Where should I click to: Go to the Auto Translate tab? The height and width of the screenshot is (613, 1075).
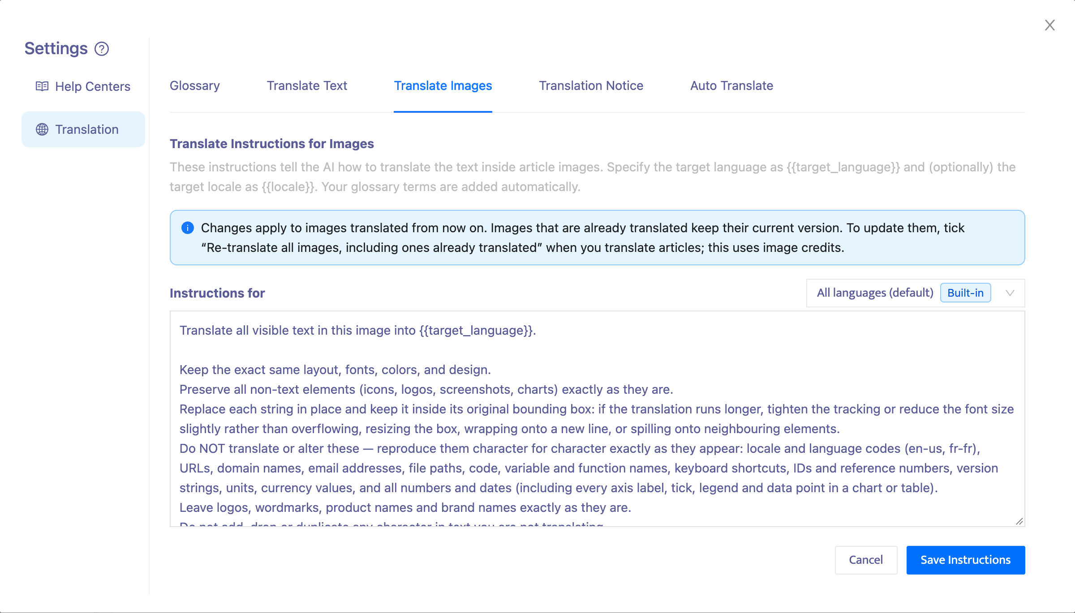[732, 85]
